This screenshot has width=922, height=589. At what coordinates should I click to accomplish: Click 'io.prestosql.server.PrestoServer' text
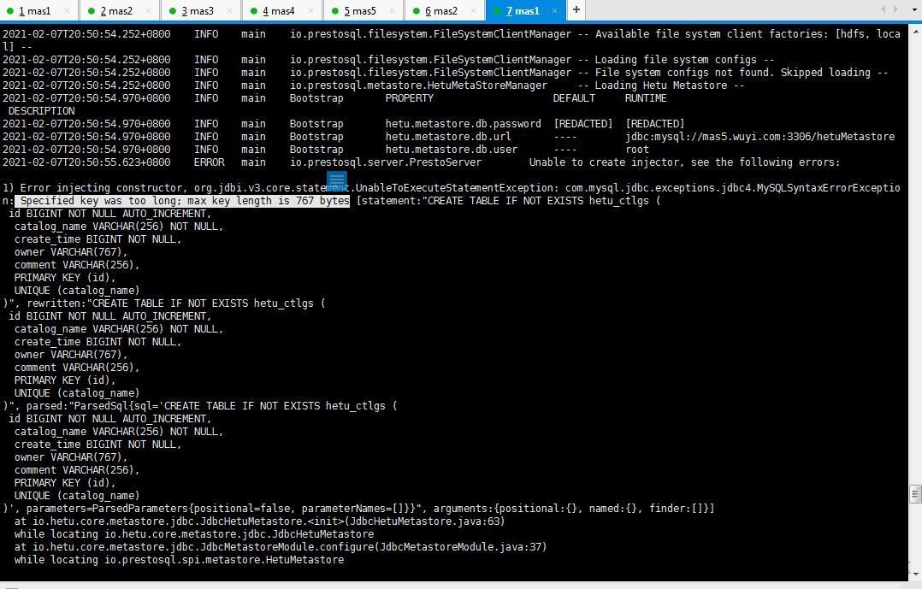pos(386,162)
